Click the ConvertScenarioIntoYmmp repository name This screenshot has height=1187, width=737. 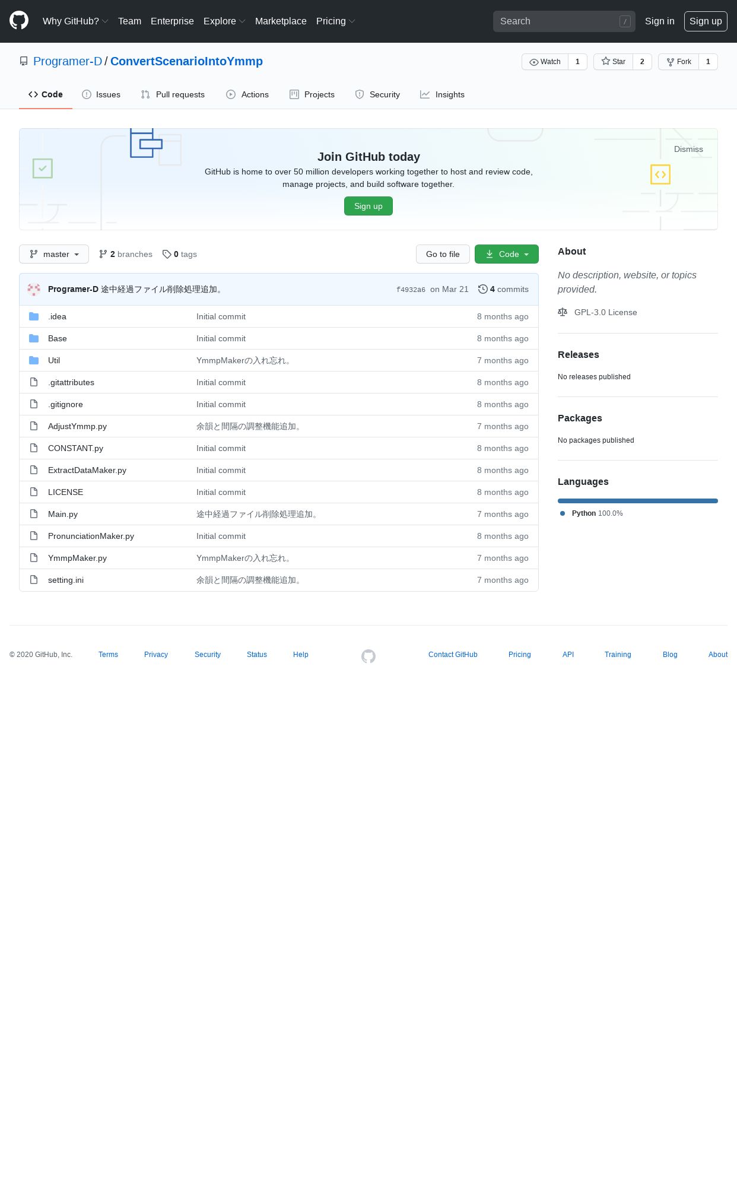click(186, 61)
